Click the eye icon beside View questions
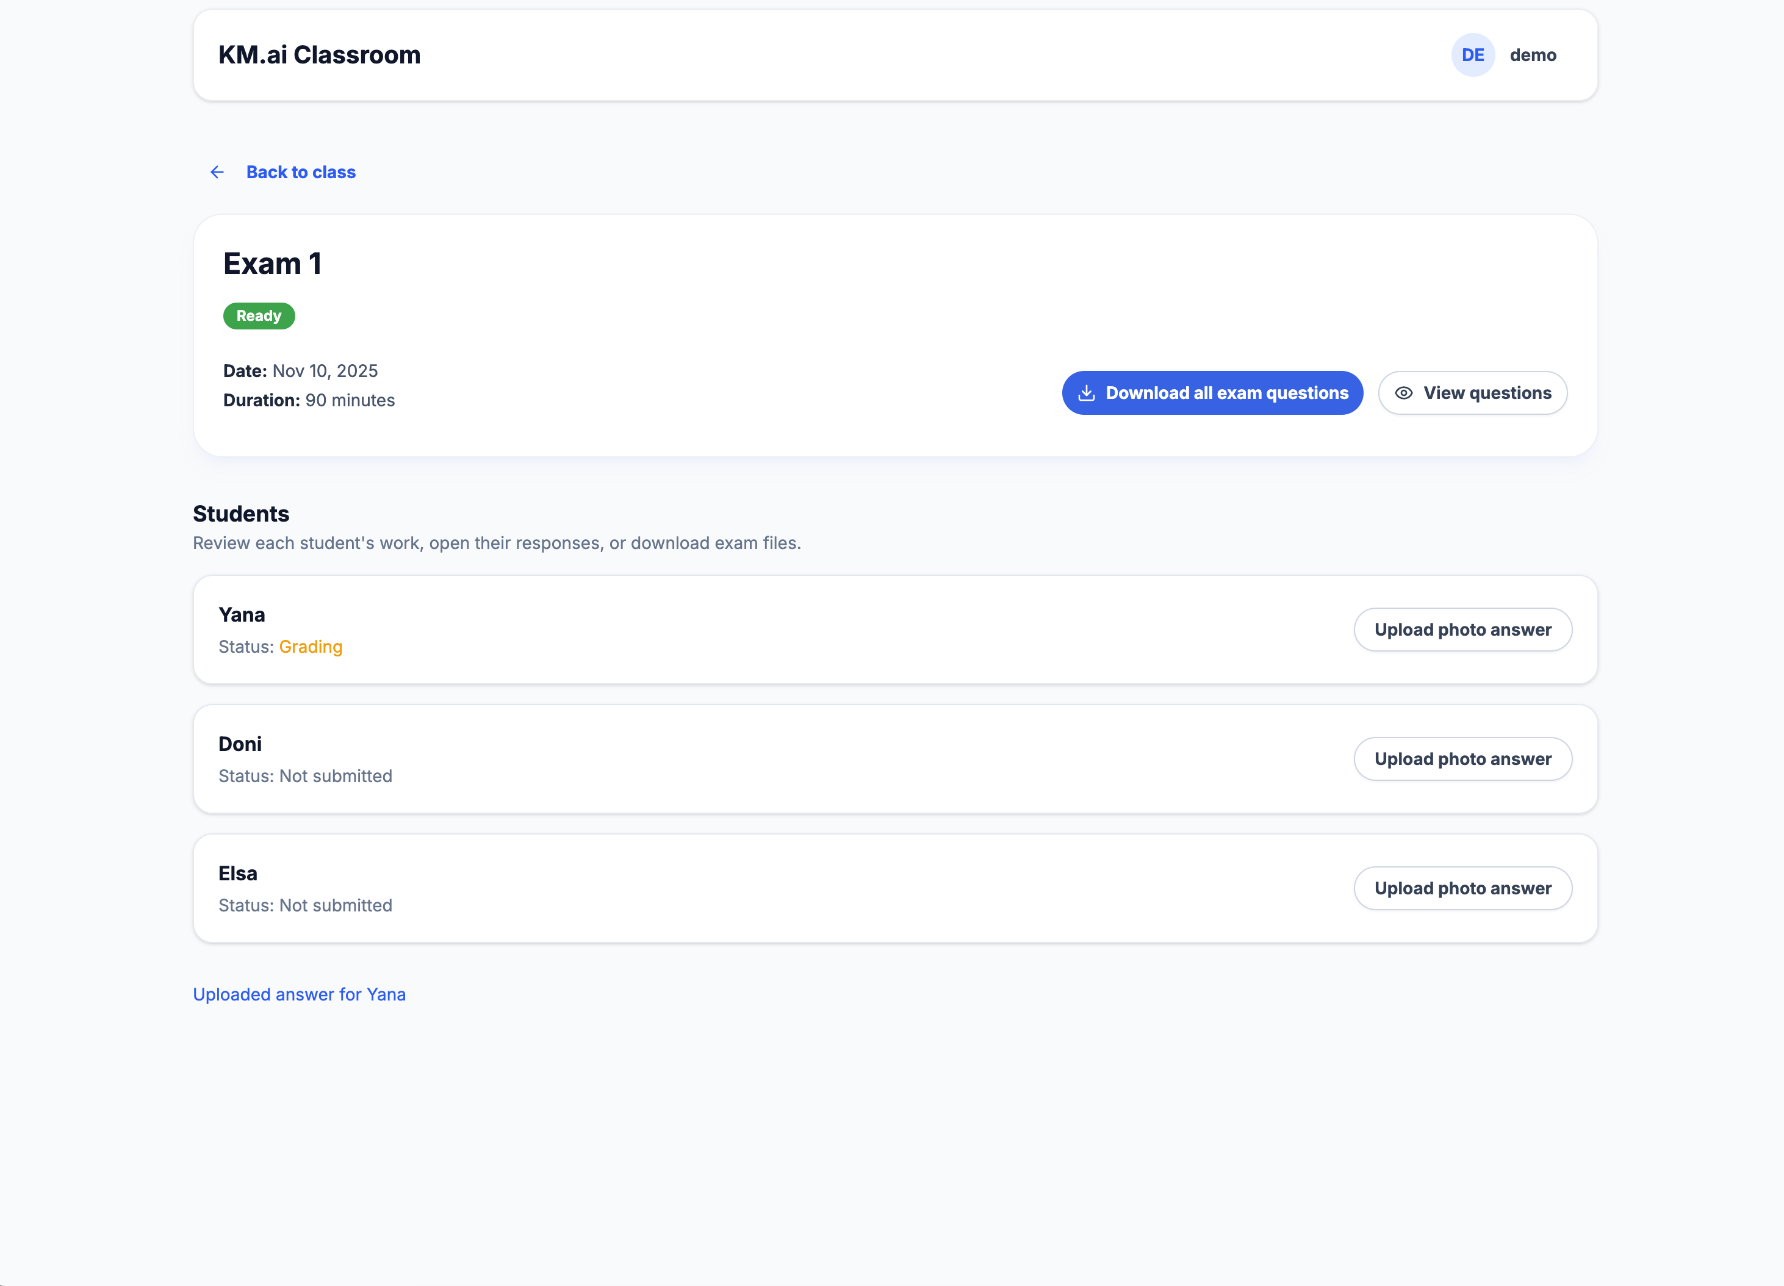 tap(1403, 393)
